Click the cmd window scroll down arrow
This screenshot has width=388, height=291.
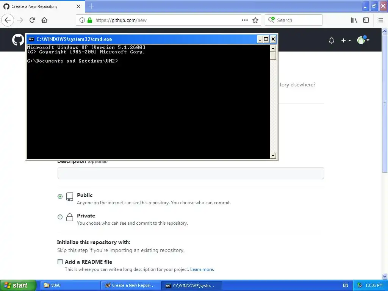(x=273, y=156)
